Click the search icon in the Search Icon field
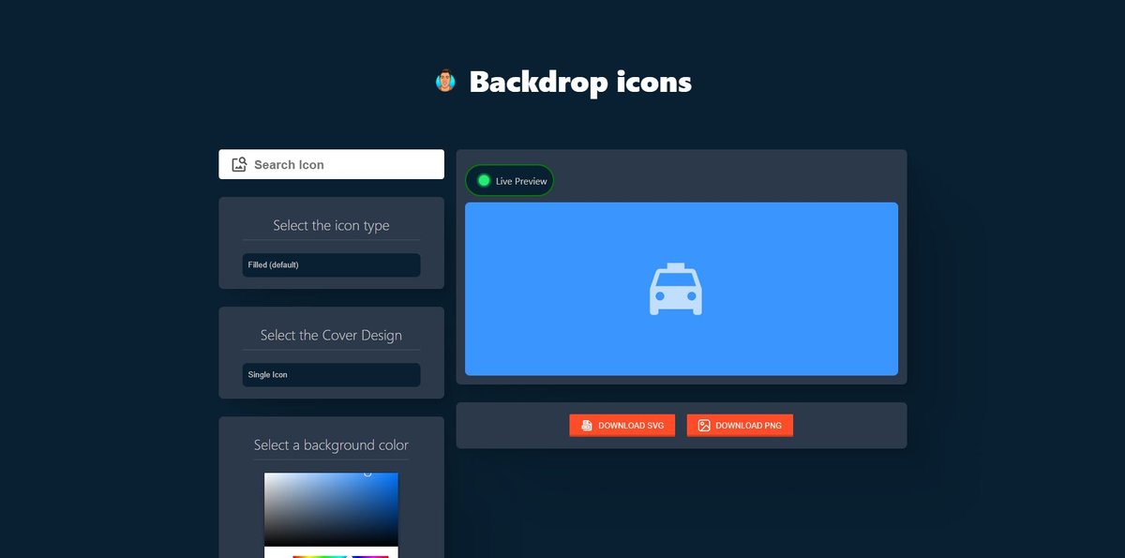Viewport: 1125px width, 558px height. click(x=239, y=164)
